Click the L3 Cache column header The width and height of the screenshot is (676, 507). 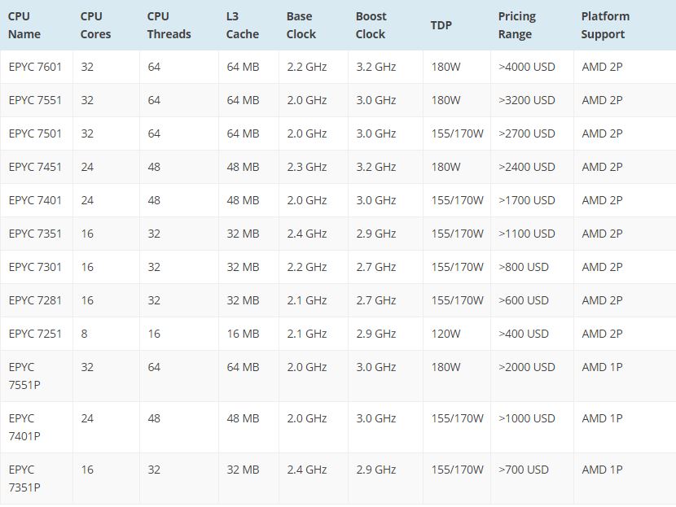(x=242, y=25)
